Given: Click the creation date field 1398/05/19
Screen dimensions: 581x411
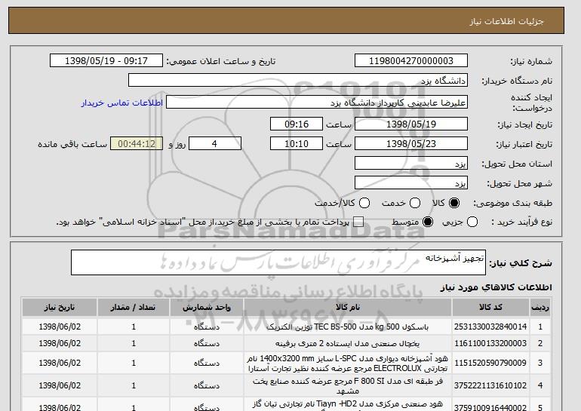Looking at the screenshot, I should [411, 124].
